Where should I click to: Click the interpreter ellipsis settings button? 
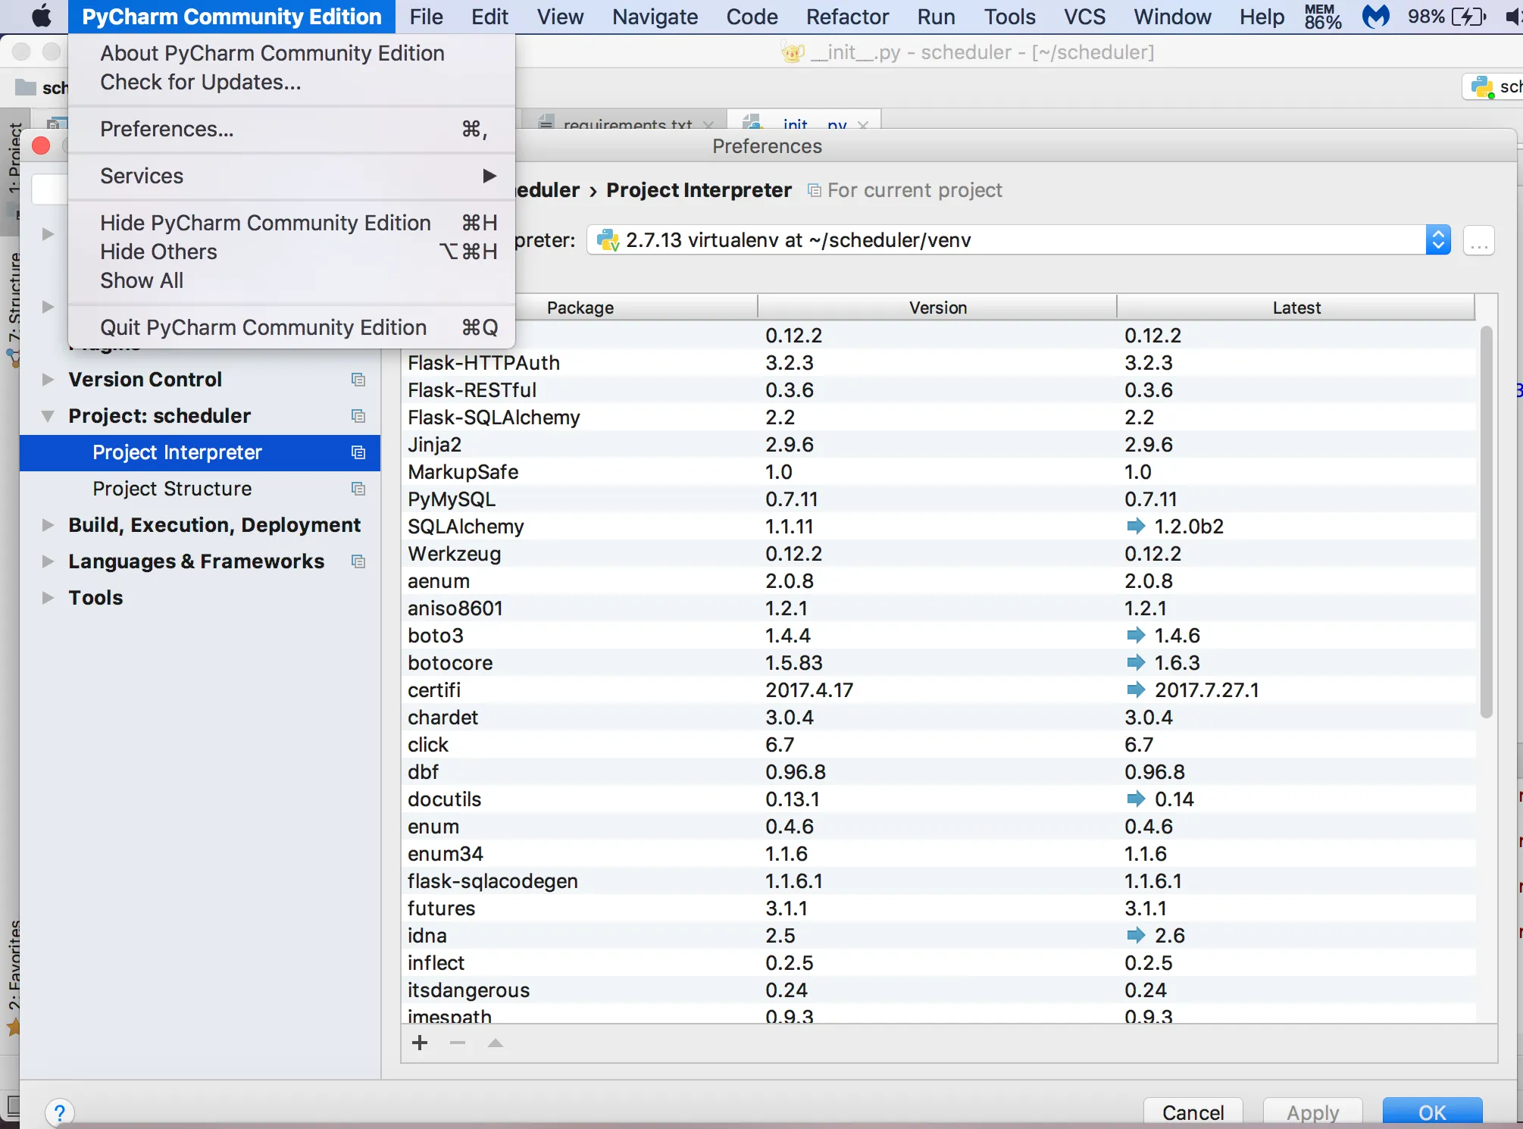pyautogui.click(x=1478, y=241)
